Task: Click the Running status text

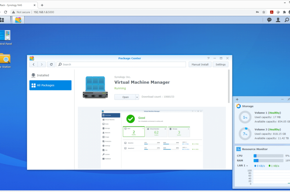Action: pyautogui.click(x=120, y=88)
